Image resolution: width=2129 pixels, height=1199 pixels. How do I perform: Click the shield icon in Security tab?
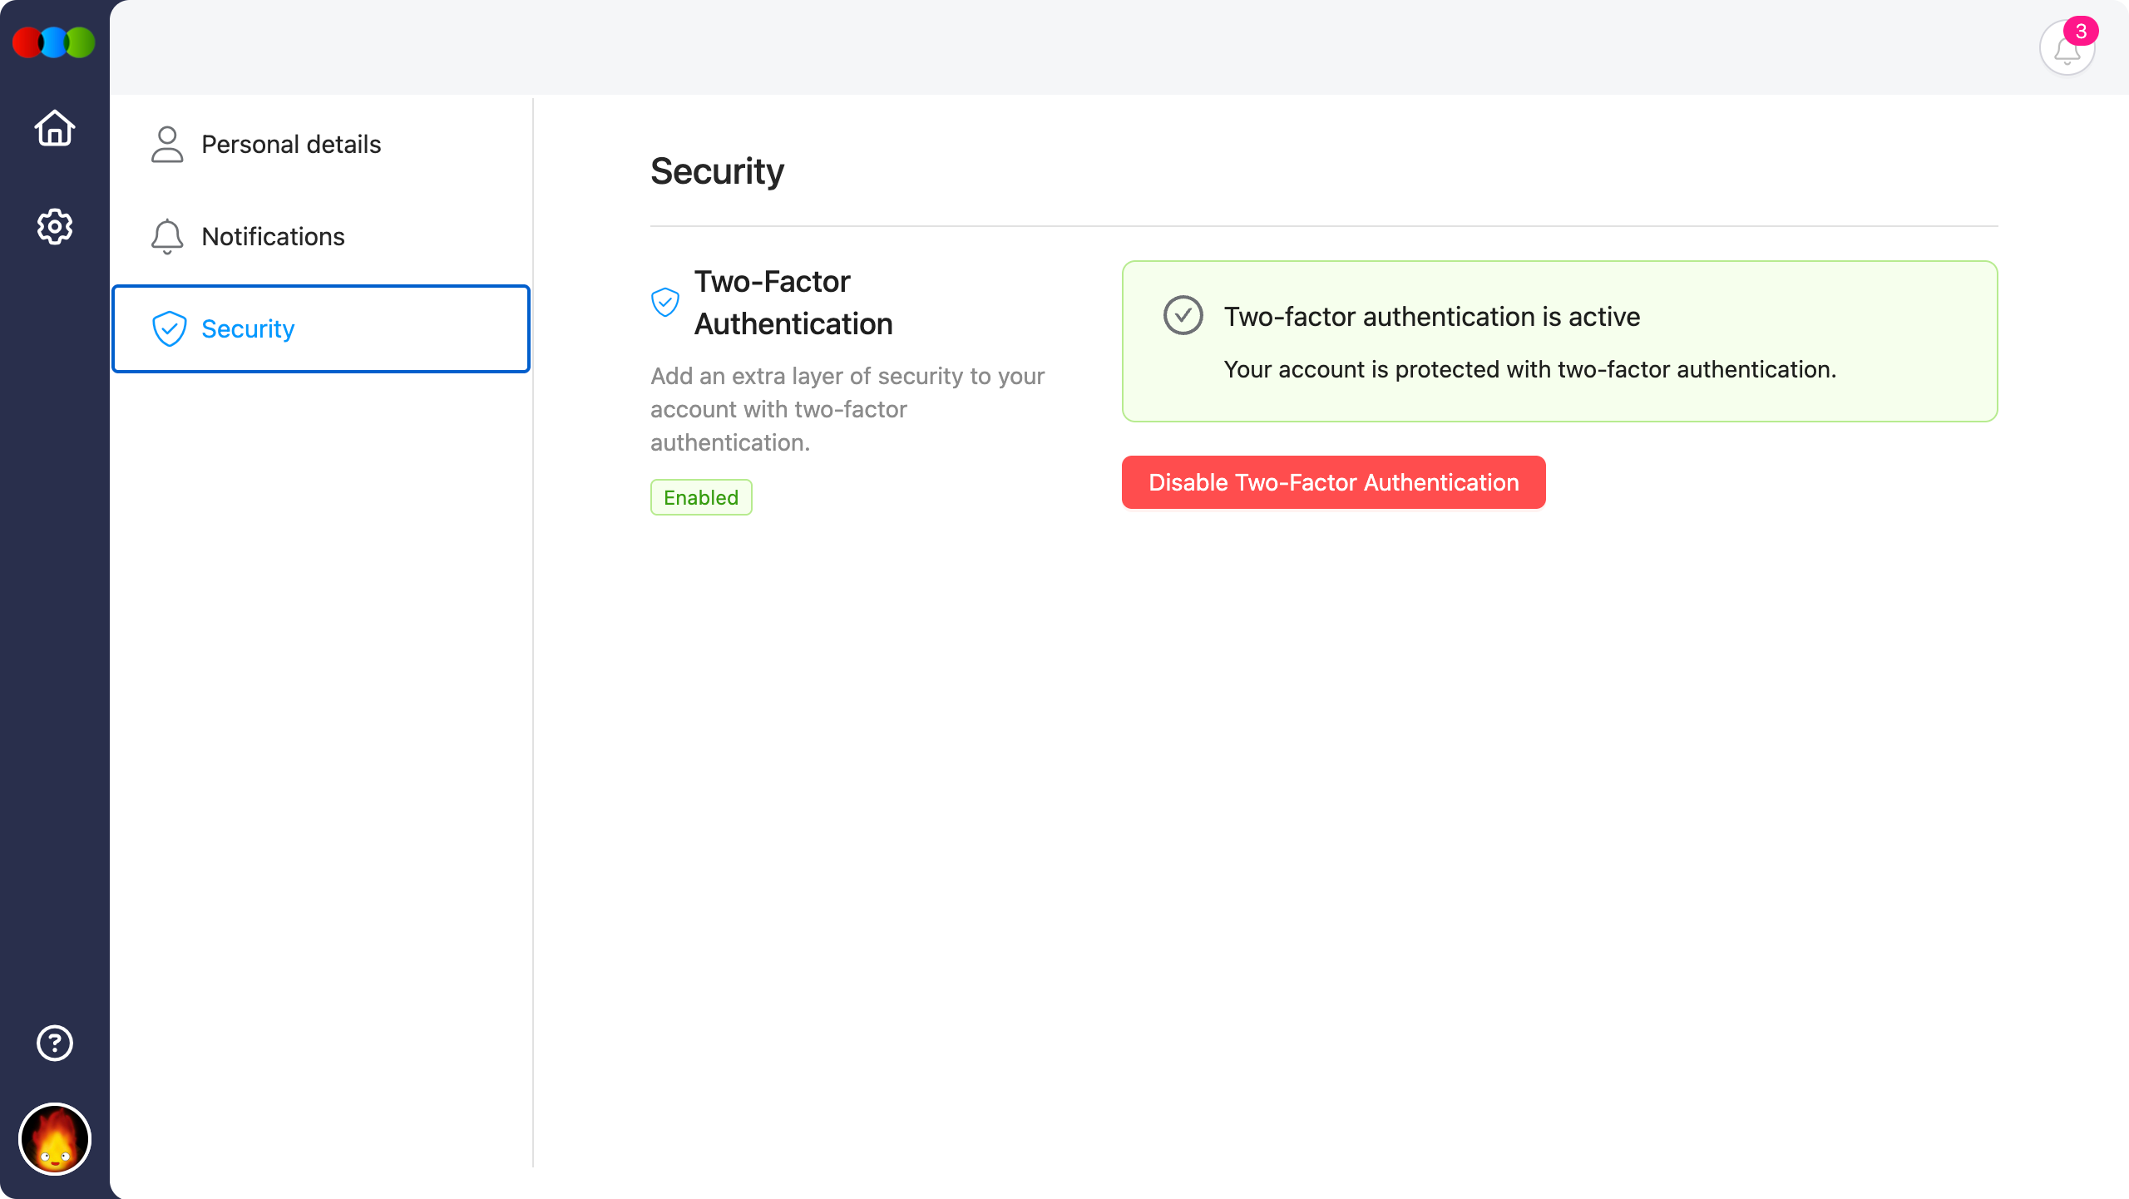(169, 329)
